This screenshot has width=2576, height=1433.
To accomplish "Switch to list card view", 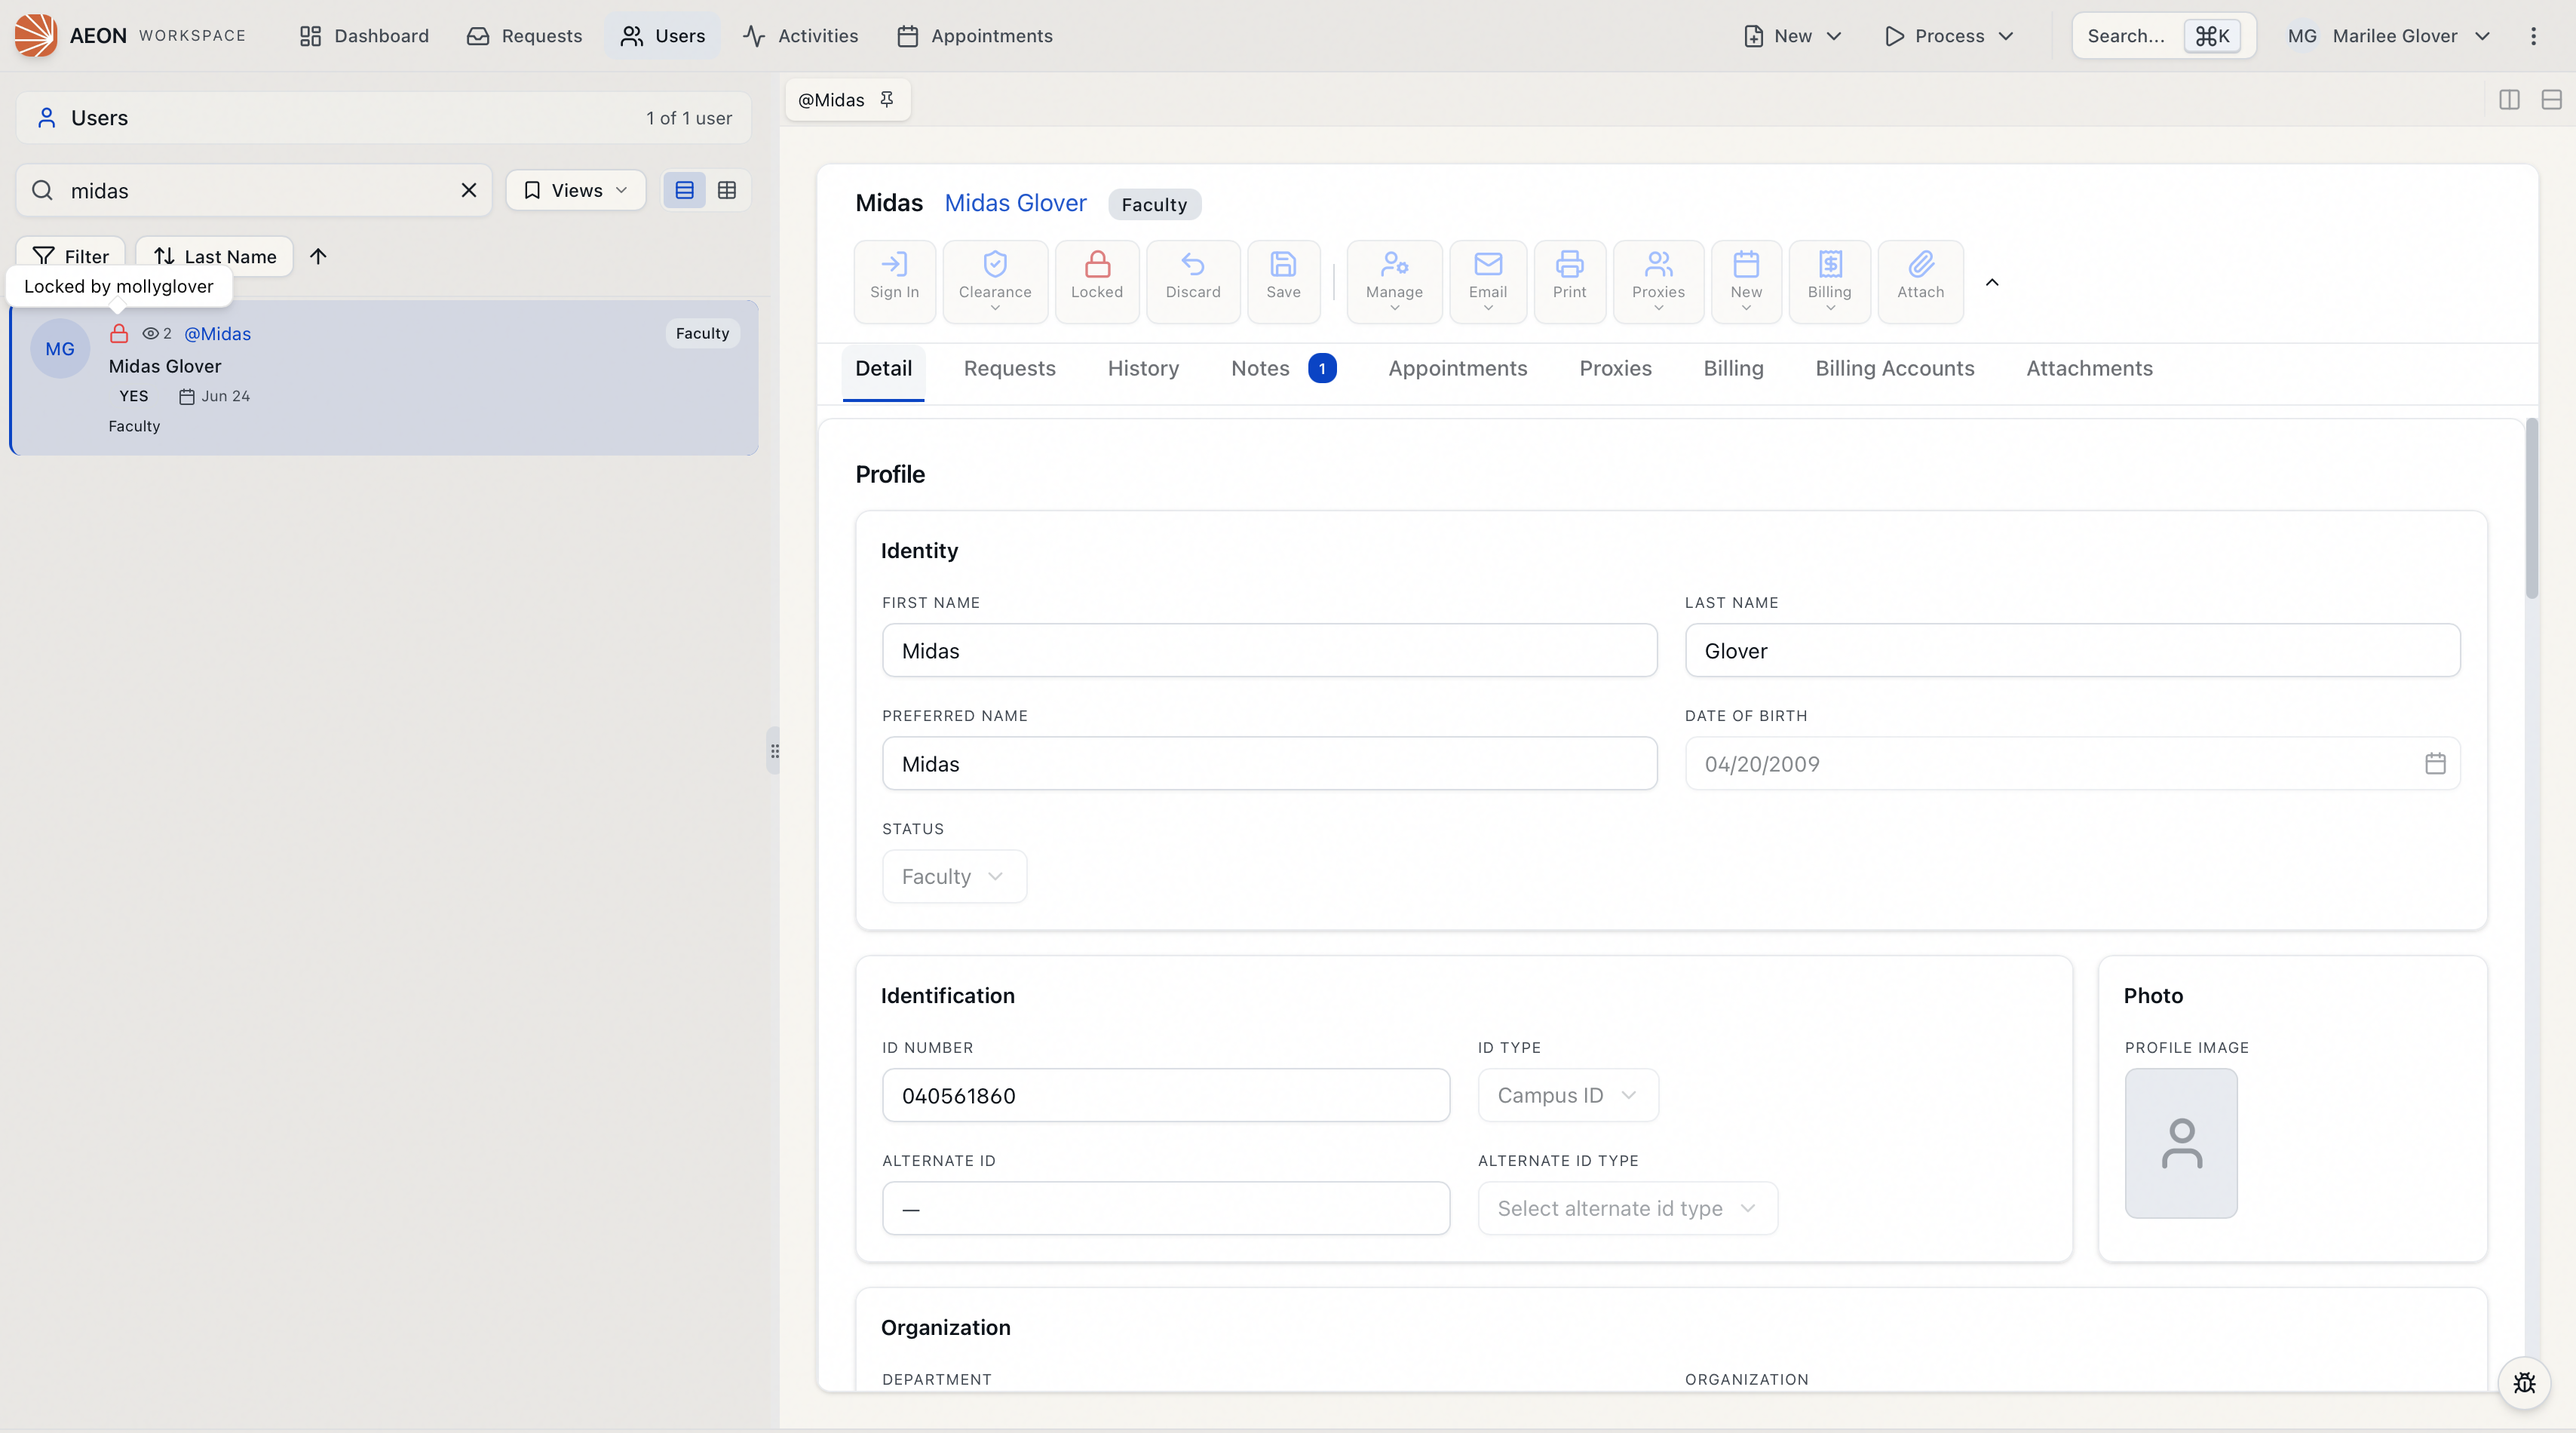I will point(684,190).
